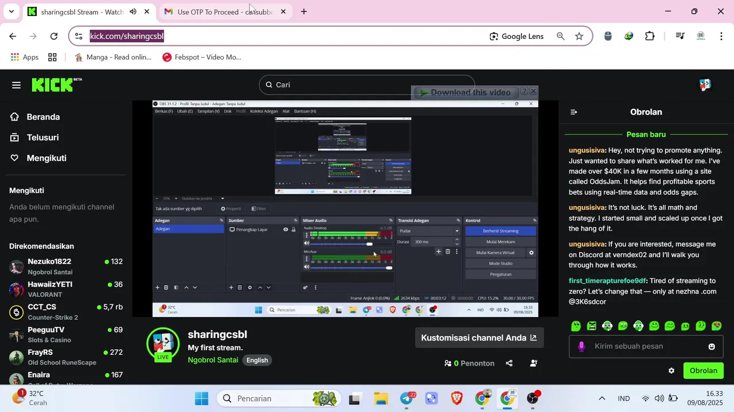Open a new browser tab
The width and height of the screenshot is (734, 412).
click(x=304, y=11)
